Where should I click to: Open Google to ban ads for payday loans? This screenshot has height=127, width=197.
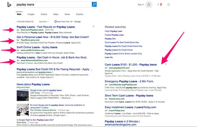click(x=46, y=90)
